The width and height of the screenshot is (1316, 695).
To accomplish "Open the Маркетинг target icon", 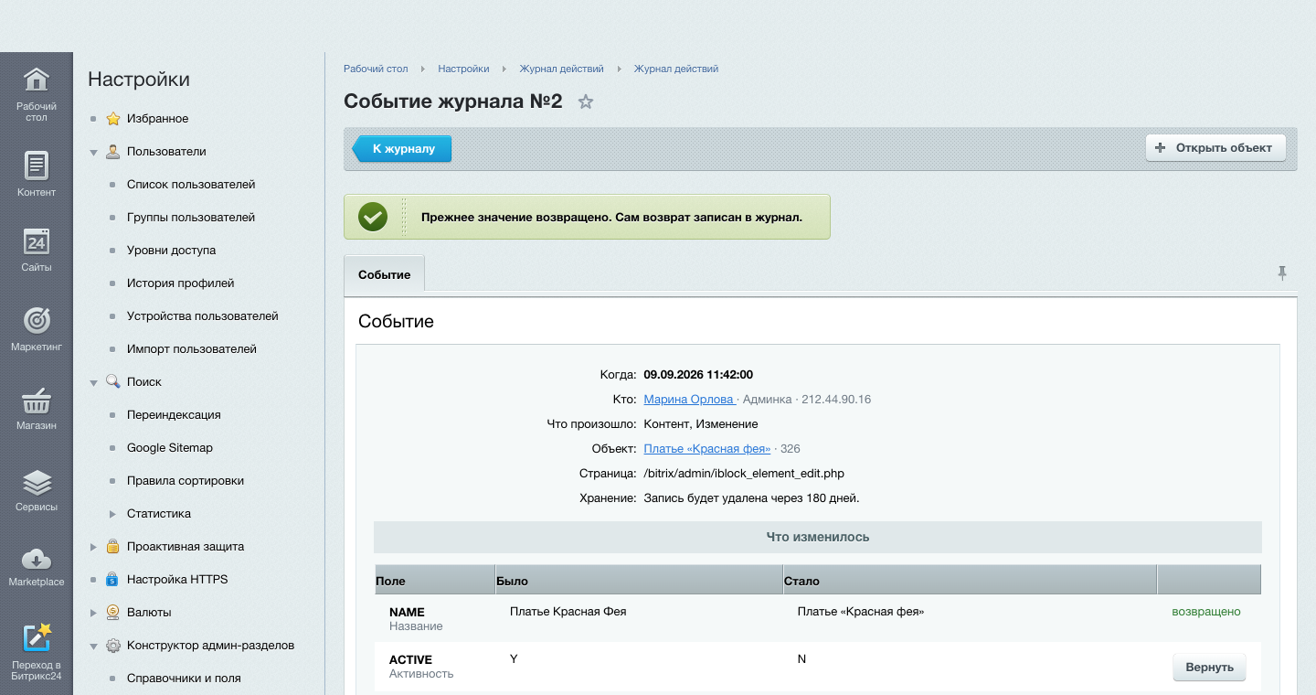I will click(x=37, y=320).
